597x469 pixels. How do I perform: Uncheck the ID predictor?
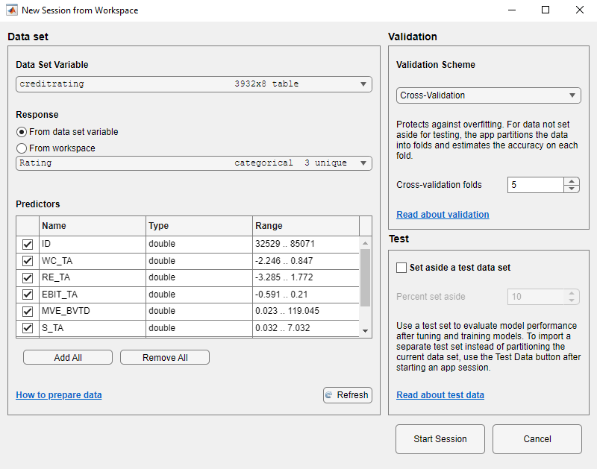click(28, 245)
